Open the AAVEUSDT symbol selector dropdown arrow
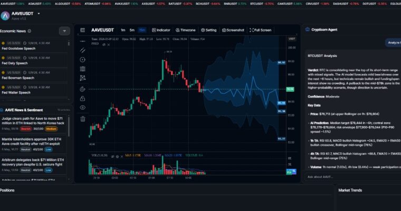The width and height of the screenshot is (401, 211). point(39,14)
